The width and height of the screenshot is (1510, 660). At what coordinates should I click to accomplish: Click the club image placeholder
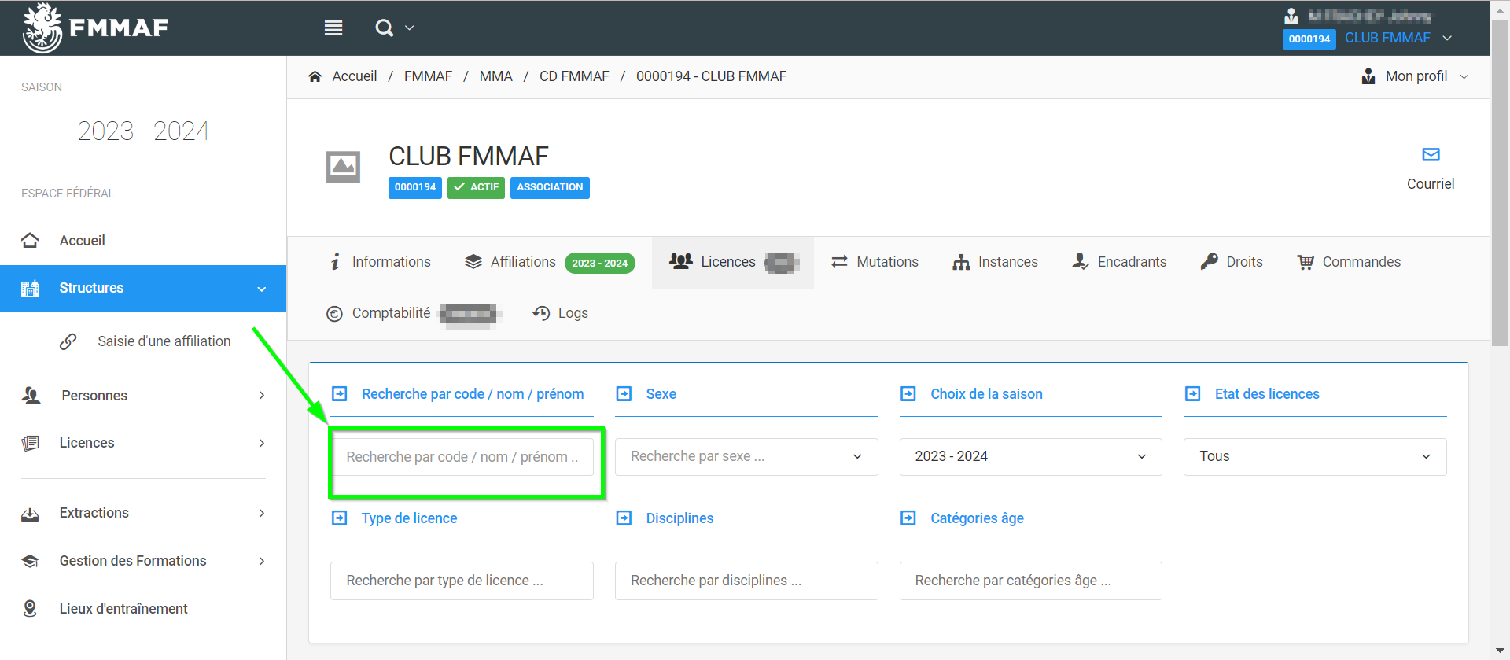point(343,167)
